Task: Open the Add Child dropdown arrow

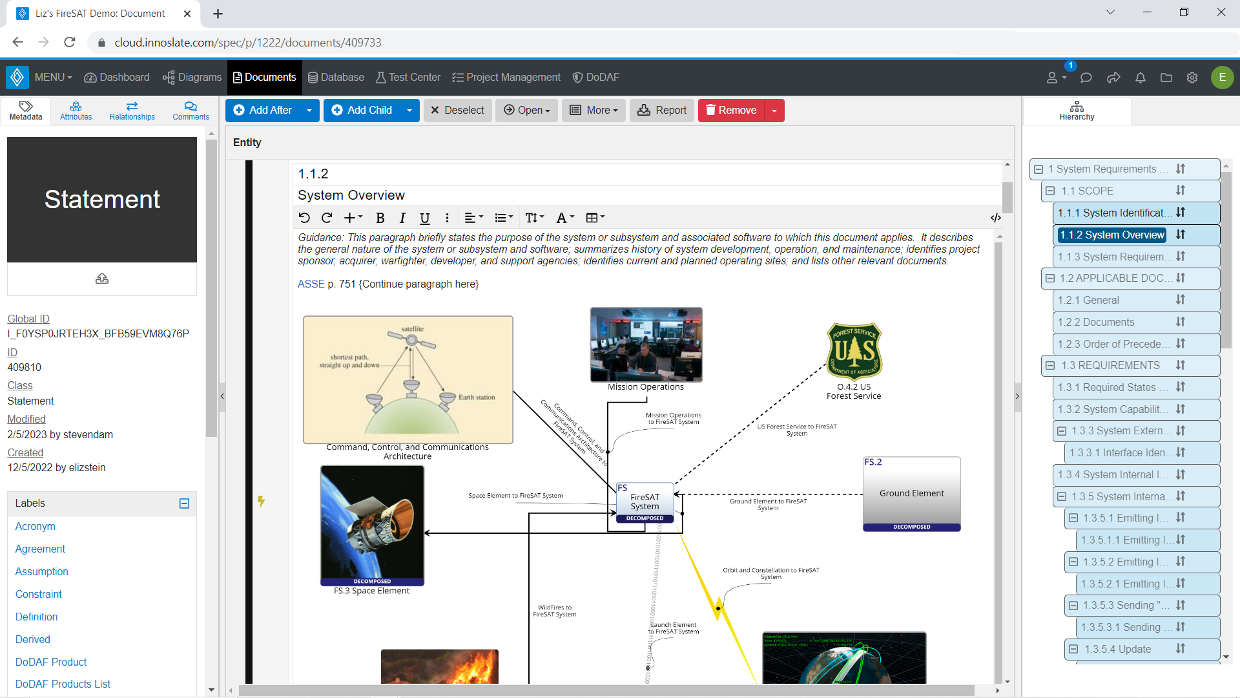Action: click(x=409, y=110)
